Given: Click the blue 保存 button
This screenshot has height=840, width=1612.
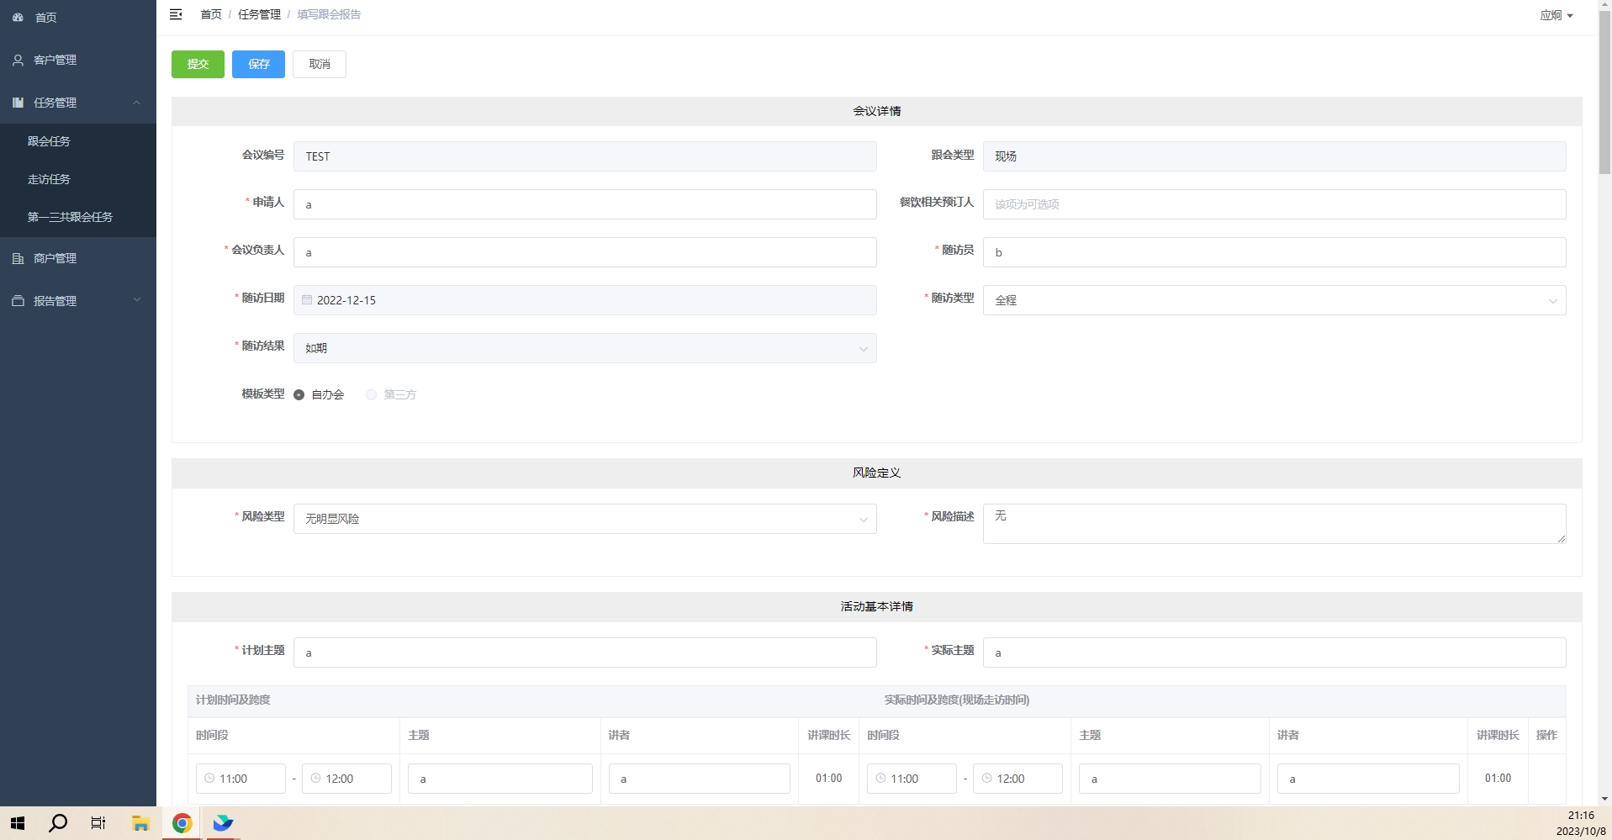Looking at the screenshot, I should tap(258, 64).
